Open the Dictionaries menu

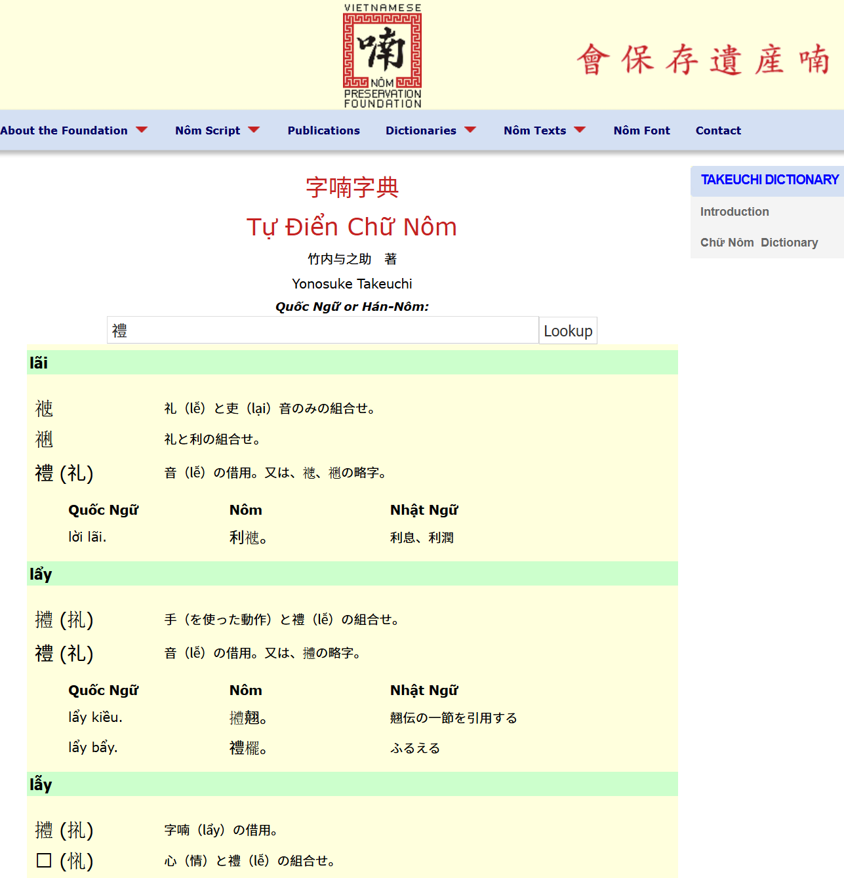pyautogui.click(x=420, y=130)
